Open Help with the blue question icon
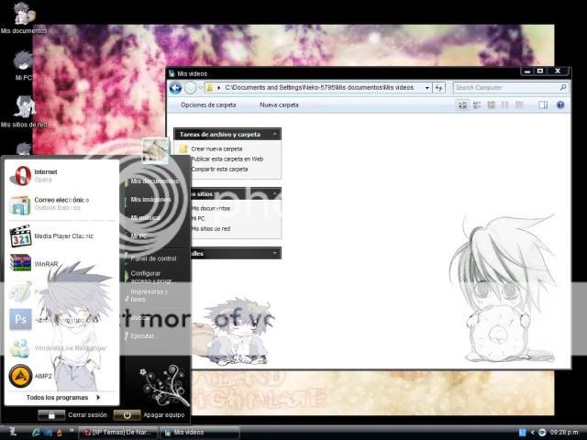The height and width of the screenshot is (440, 587). pos(560,105)
